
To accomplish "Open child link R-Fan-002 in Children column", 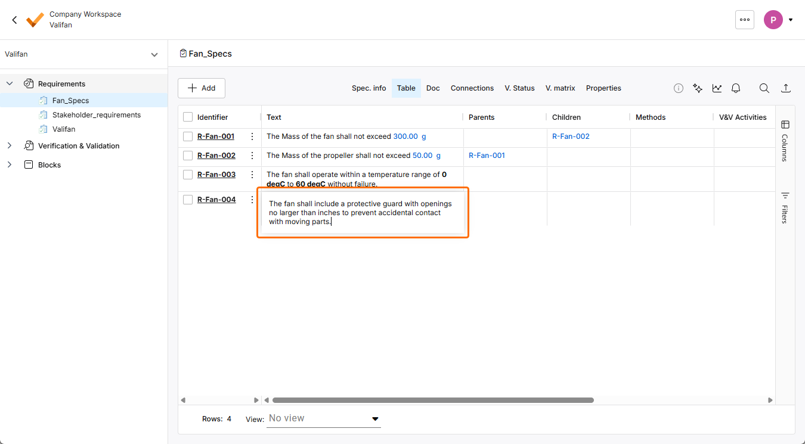I will (571, 136).
